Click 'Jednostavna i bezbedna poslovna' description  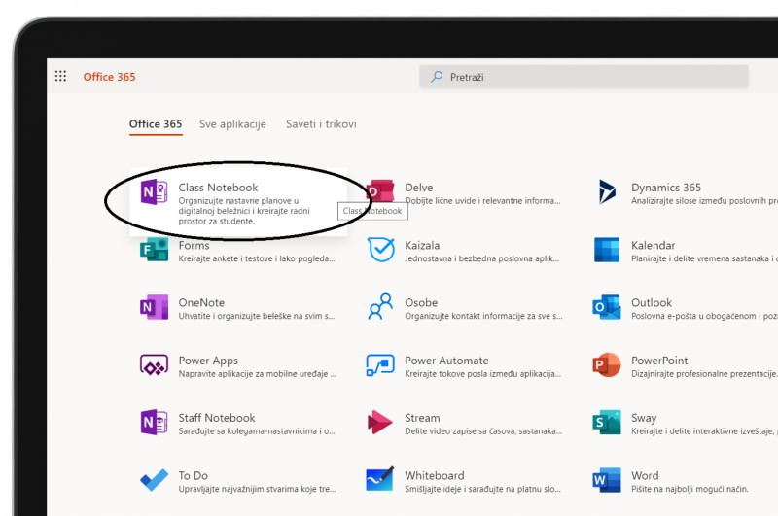(x=481, y=258)
